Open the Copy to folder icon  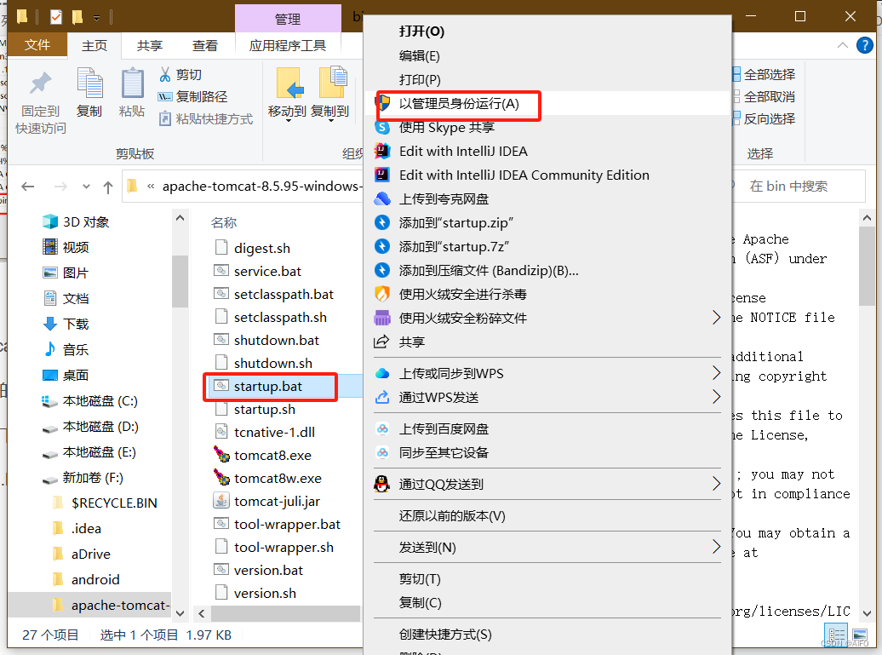pos(333,83)
